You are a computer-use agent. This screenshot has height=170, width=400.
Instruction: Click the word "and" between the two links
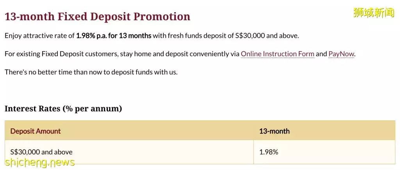coord(321,54)
